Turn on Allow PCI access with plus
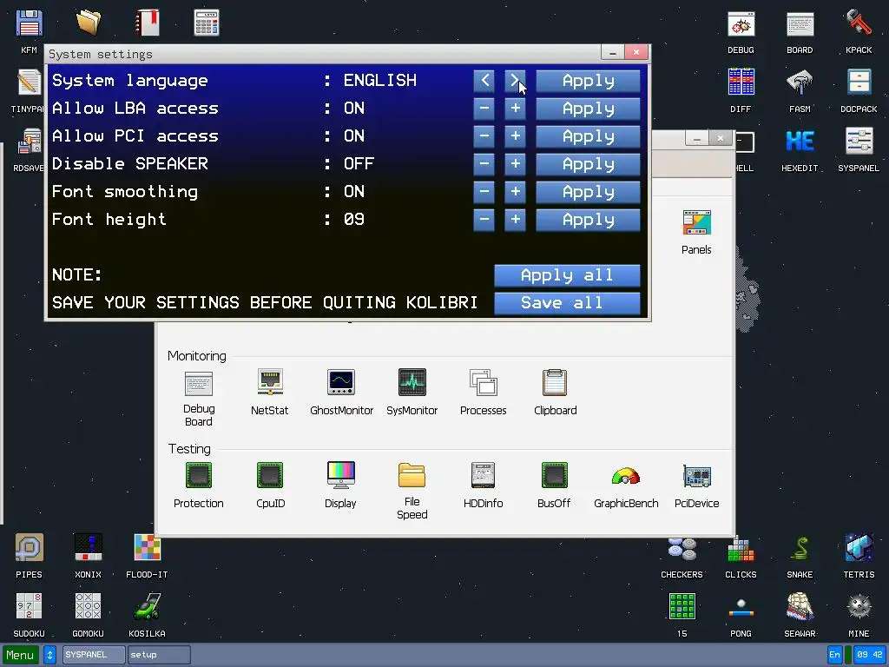889x667 pixels. click(515, 136)
